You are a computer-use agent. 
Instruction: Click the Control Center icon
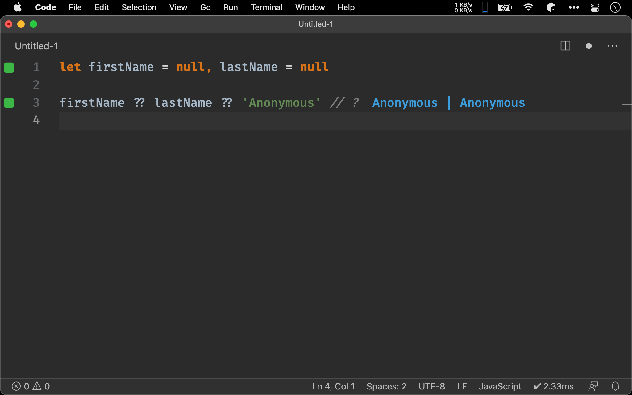click(595, 7)
